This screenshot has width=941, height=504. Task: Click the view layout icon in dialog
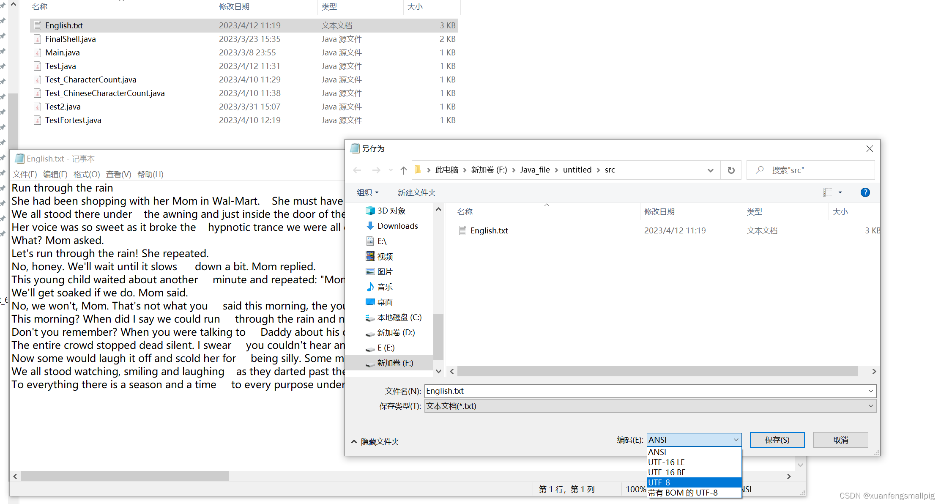pyautogui.click(x=827, y=192)
